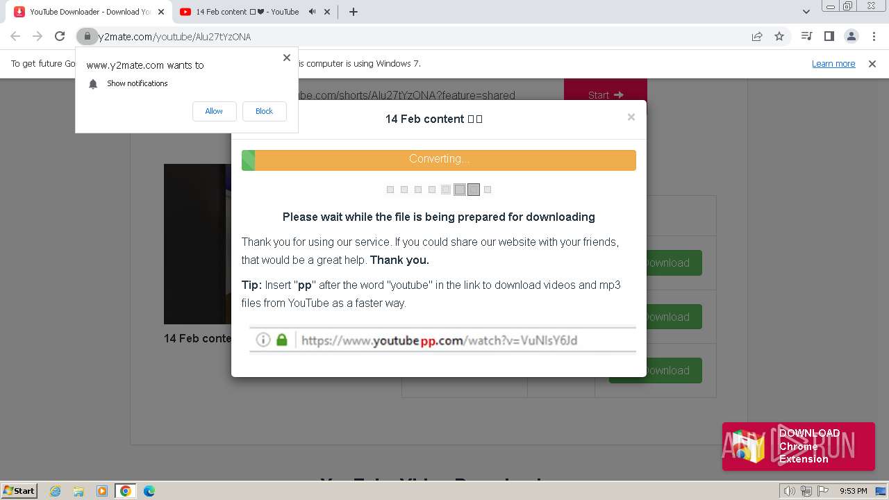Open the media control icon
The height and width of the screenshot is (500, 889).
pyautogui.click(x=806, y=36)
